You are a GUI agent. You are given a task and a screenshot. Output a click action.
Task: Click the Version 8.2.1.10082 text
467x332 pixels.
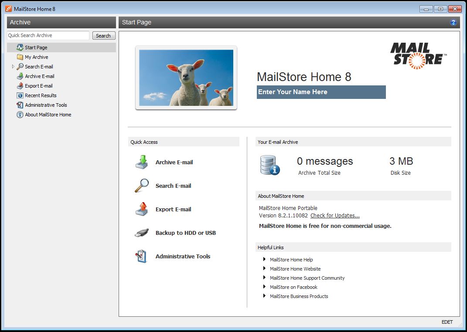pyautogui.click(x=283, y=215)
